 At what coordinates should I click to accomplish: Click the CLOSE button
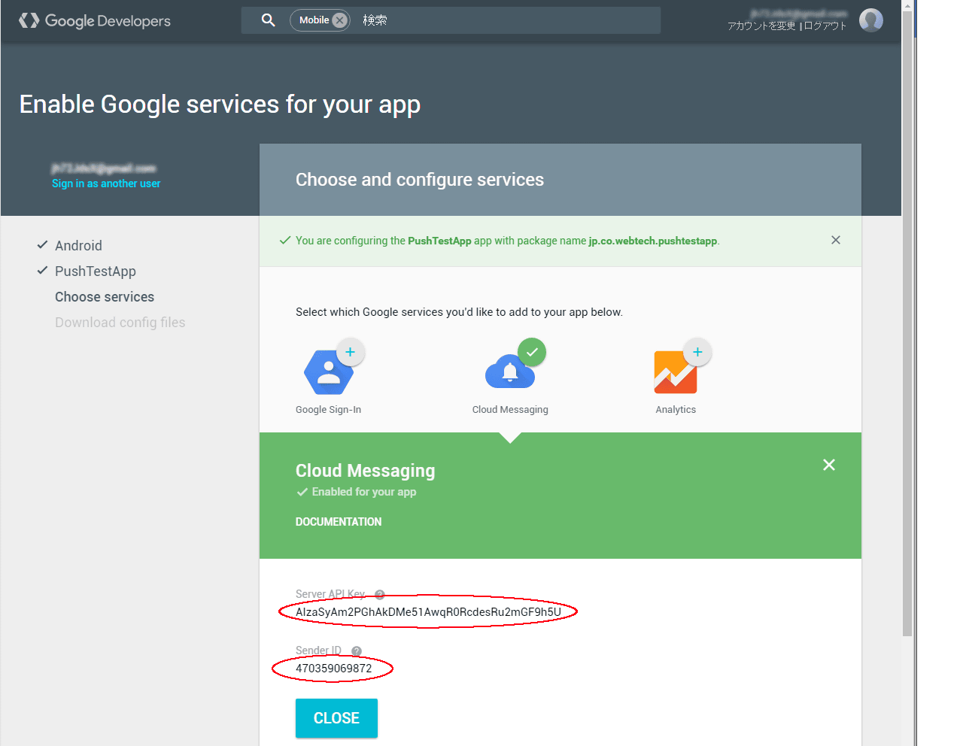336,718
